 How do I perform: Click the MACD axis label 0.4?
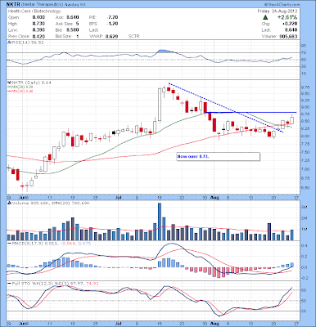click(x=305, y=246)
